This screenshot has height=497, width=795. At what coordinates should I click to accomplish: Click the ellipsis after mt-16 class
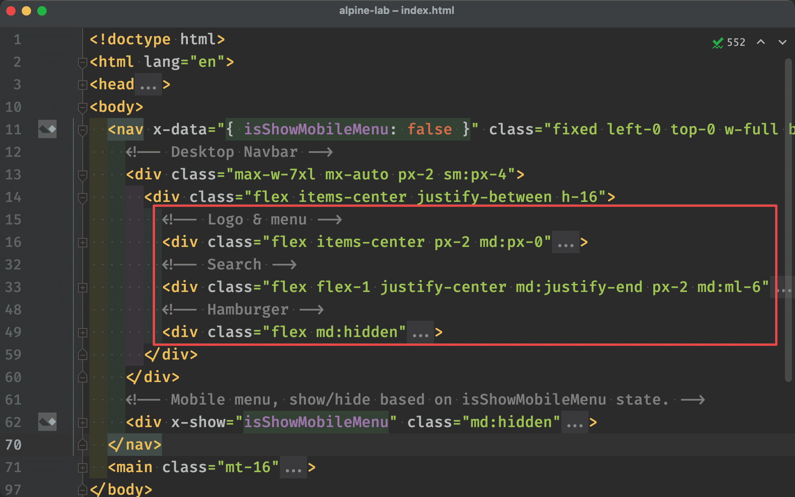tap(293, 467)
